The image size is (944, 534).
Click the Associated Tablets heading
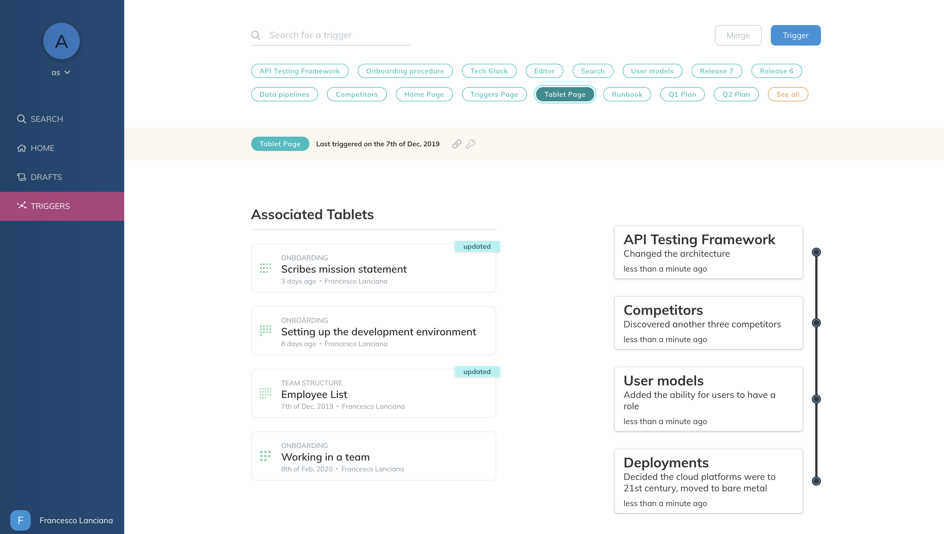(x=312, y=215)
